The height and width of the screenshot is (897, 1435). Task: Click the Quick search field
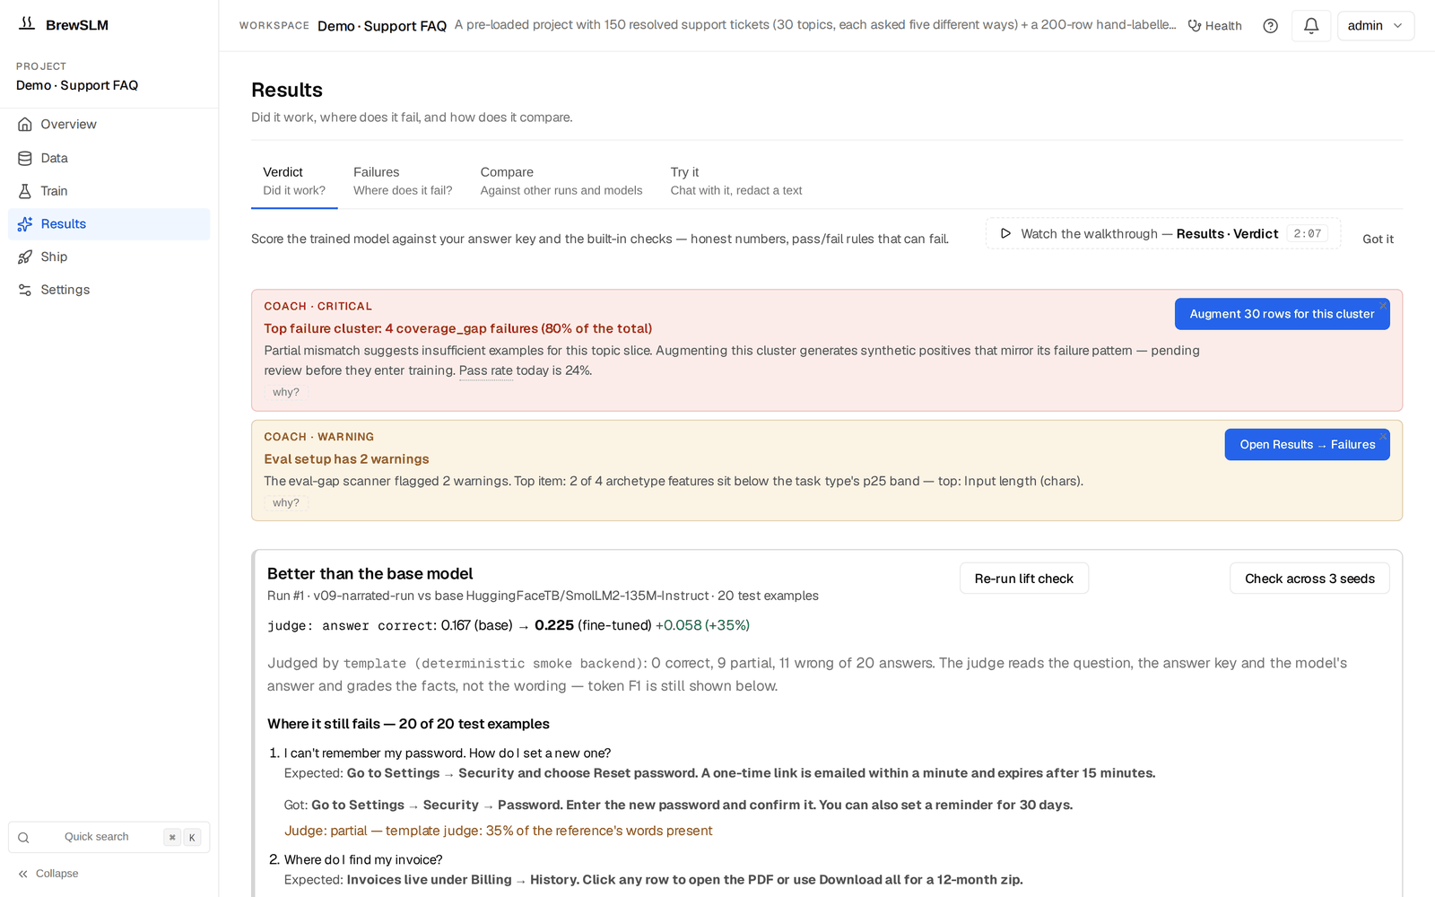pyautogui.click(x=109, y=837)
